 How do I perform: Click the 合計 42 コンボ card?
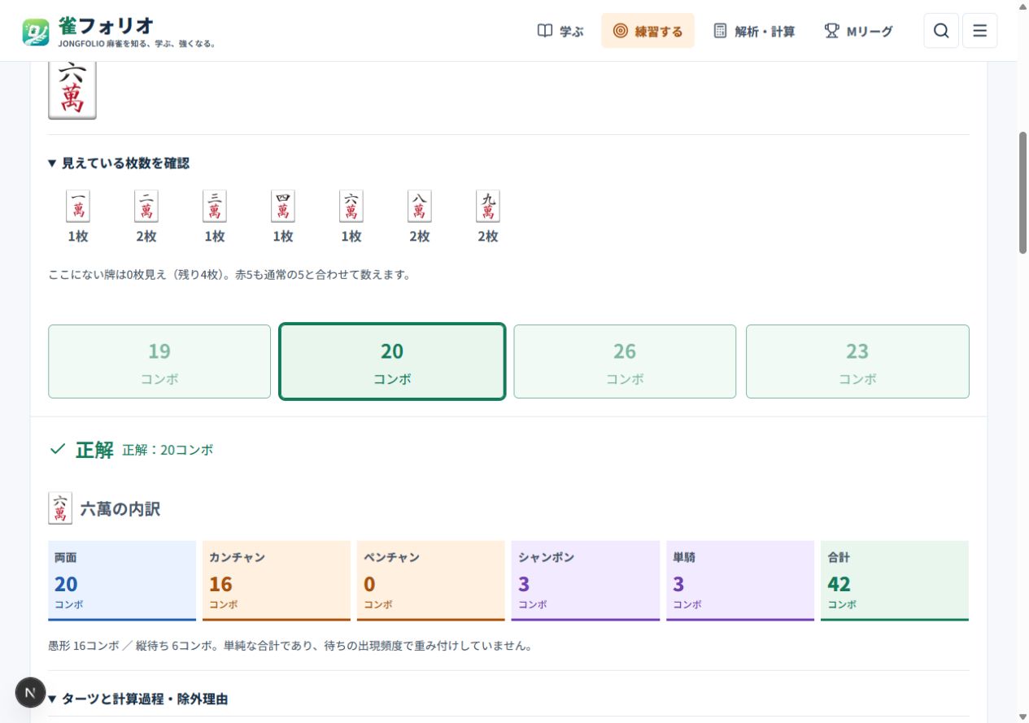click(895, 581)
